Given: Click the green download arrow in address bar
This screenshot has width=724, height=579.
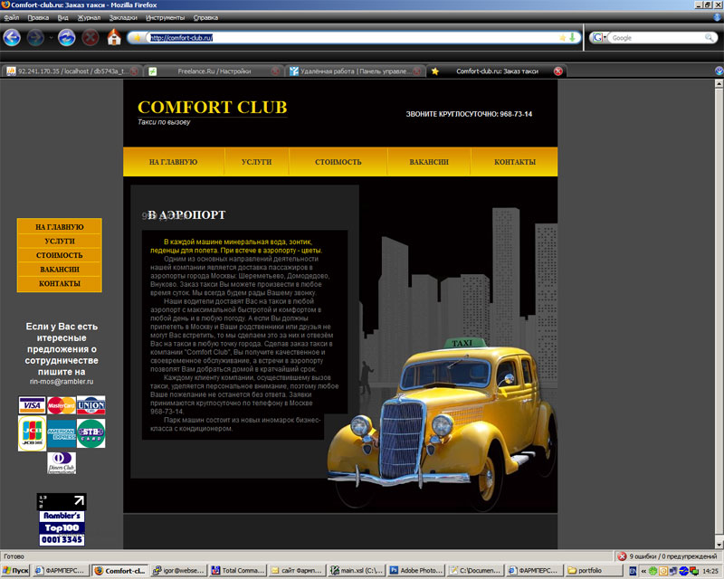Looking at the screenshot, I should click(x=572, y=37).
